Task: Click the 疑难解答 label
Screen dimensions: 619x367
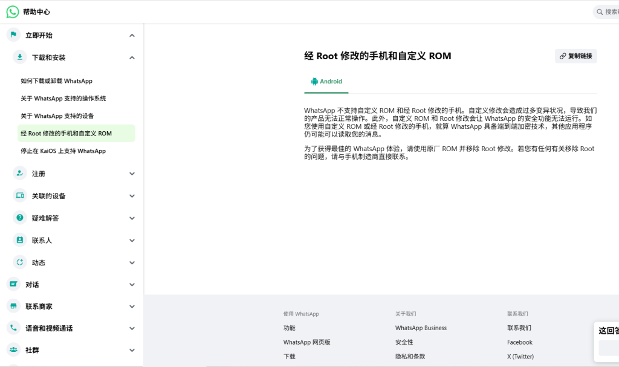Action: [x=45, y=218]
